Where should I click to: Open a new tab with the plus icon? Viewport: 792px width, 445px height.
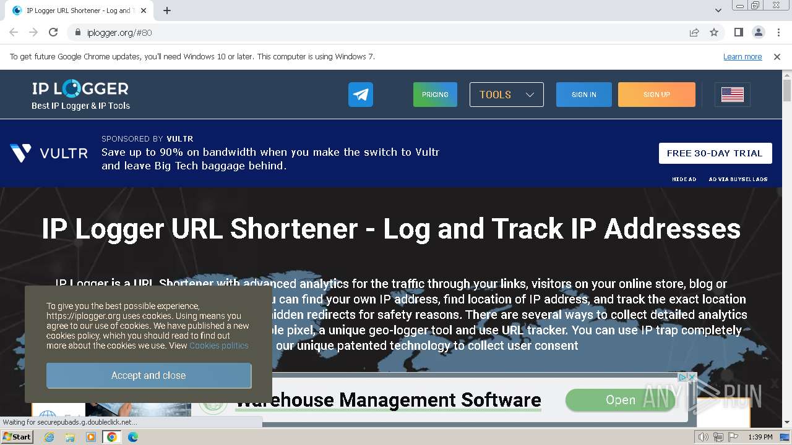(167, 11)
